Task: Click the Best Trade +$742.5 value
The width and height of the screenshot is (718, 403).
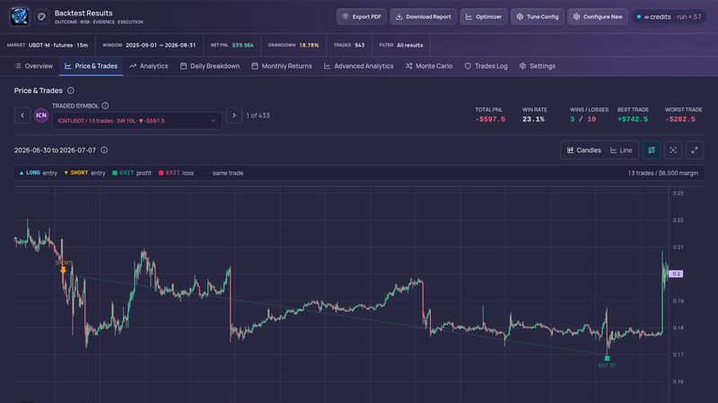Action: click(633, 119)
